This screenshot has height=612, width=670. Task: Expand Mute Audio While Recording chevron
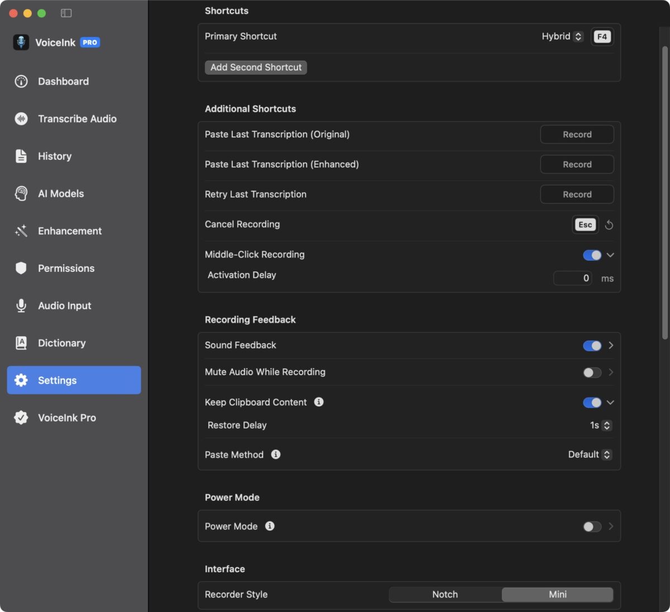(x=611, y=372)
